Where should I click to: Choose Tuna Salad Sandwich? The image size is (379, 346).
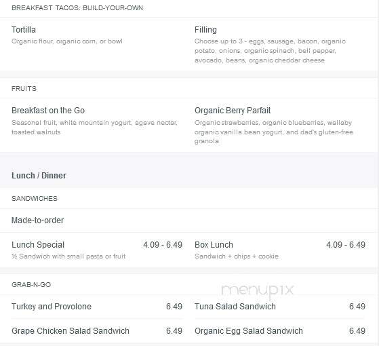point(235,307)
